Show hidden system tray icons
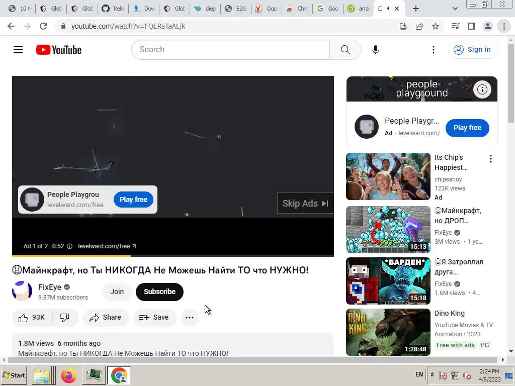This screenshot has height=386, width=515. [x=432, y=375]
